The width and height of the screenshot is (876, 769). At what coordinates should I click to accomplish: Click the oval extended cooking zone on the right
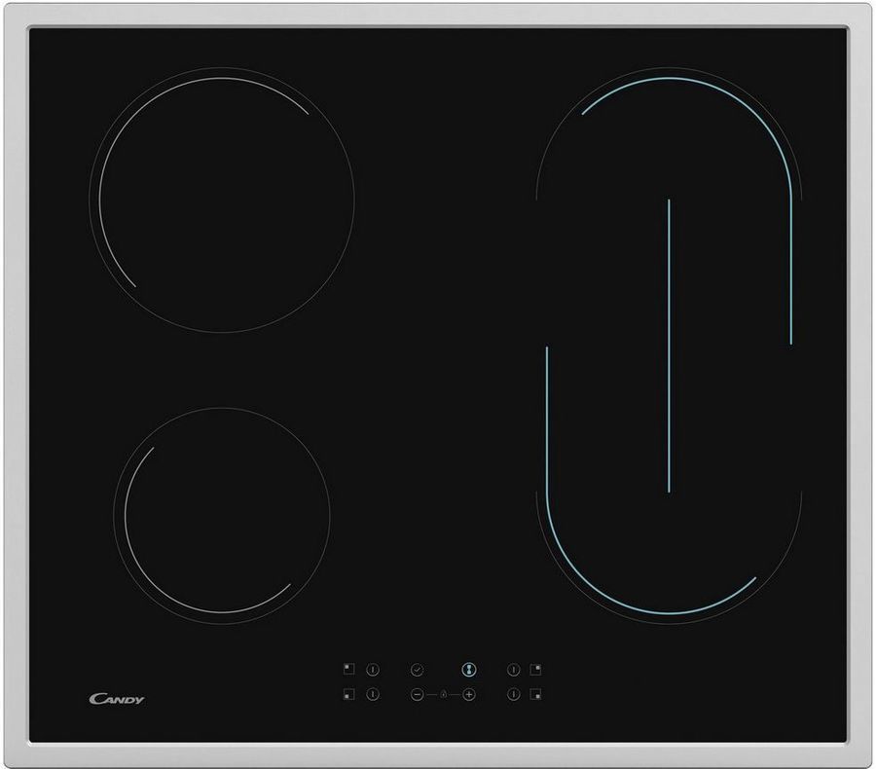(669, 346)
